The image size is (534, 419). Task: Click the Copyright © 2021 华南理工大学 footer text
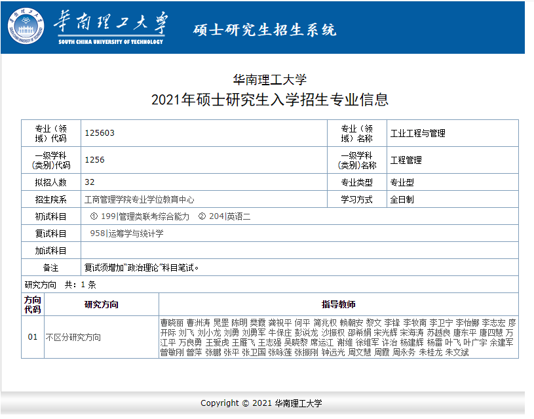click(x=261, y=403)
